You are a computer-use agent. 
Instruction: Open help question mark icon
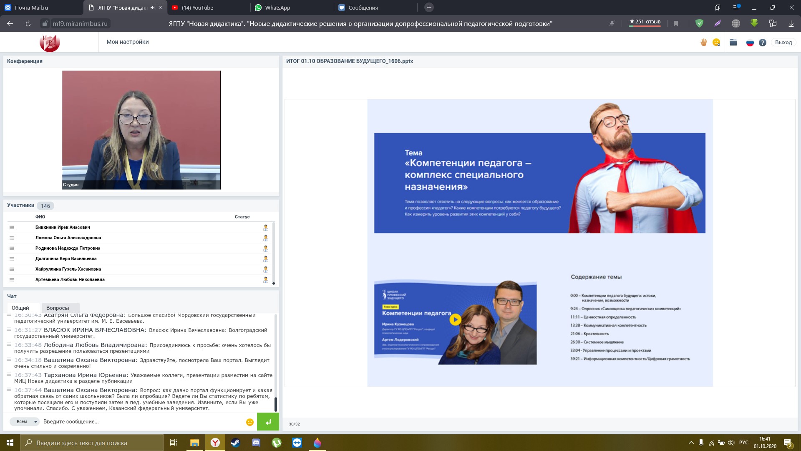click(x=763, y=43)
